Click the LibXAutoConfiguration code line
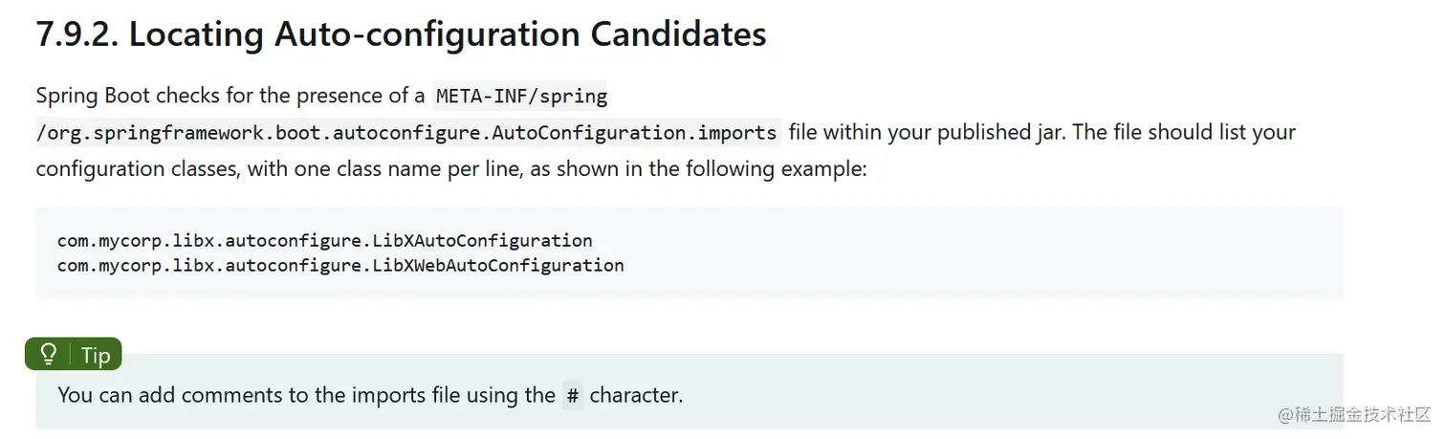This screenshot has height=439, width=1446. [324, 240]
